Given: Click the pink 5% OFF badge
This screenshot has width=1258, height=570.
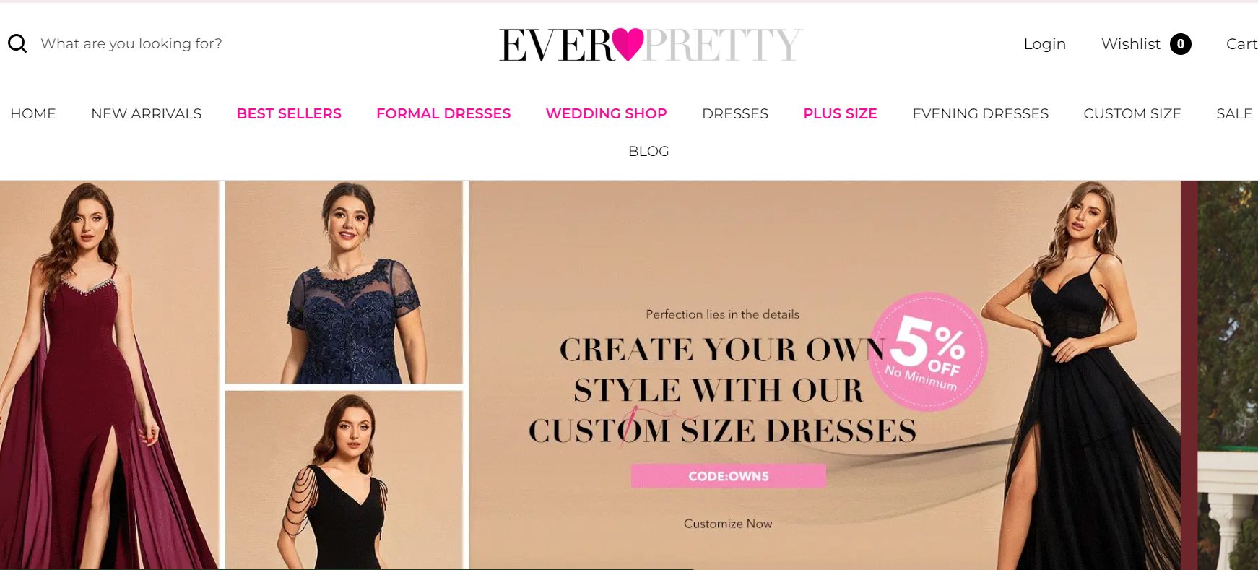Looking at the screenshot, I should point(928,352).
